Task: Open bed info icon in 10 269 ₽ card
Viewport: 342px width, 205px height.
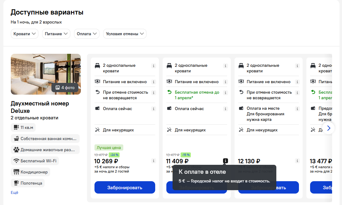Action: pos(154,66)
